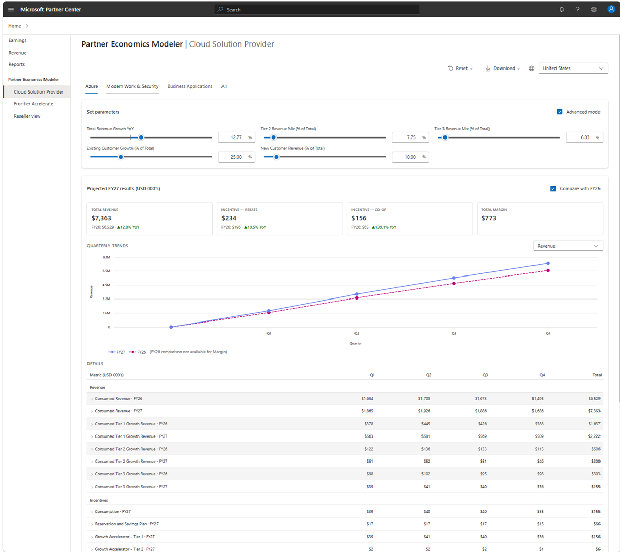Click Home in the breadcrumb

pyautogui.click(x=15, y=26)
